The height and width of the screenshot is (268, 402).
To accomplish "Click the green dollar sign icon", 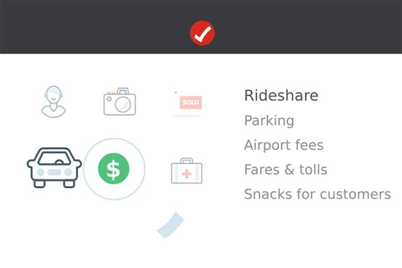I will pyautogui.click(x=114, y=169).
